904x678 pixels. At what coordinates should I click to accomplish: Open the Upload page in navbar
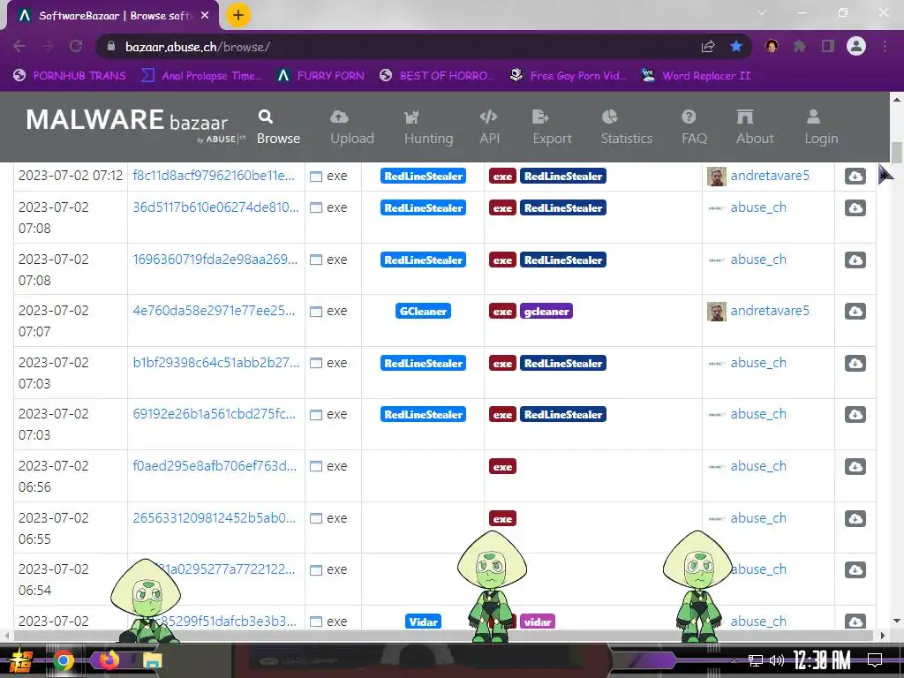(x=351, y=127)
